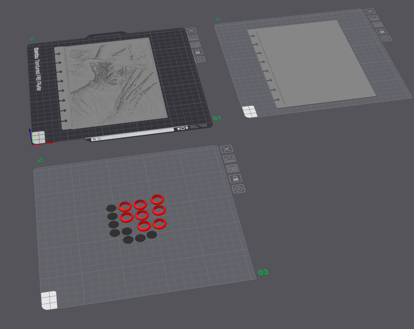Image resolution: width=414 pixels, height=329 pixels.
Task: Arrange objects on plate 01
Action: [195, 45]
